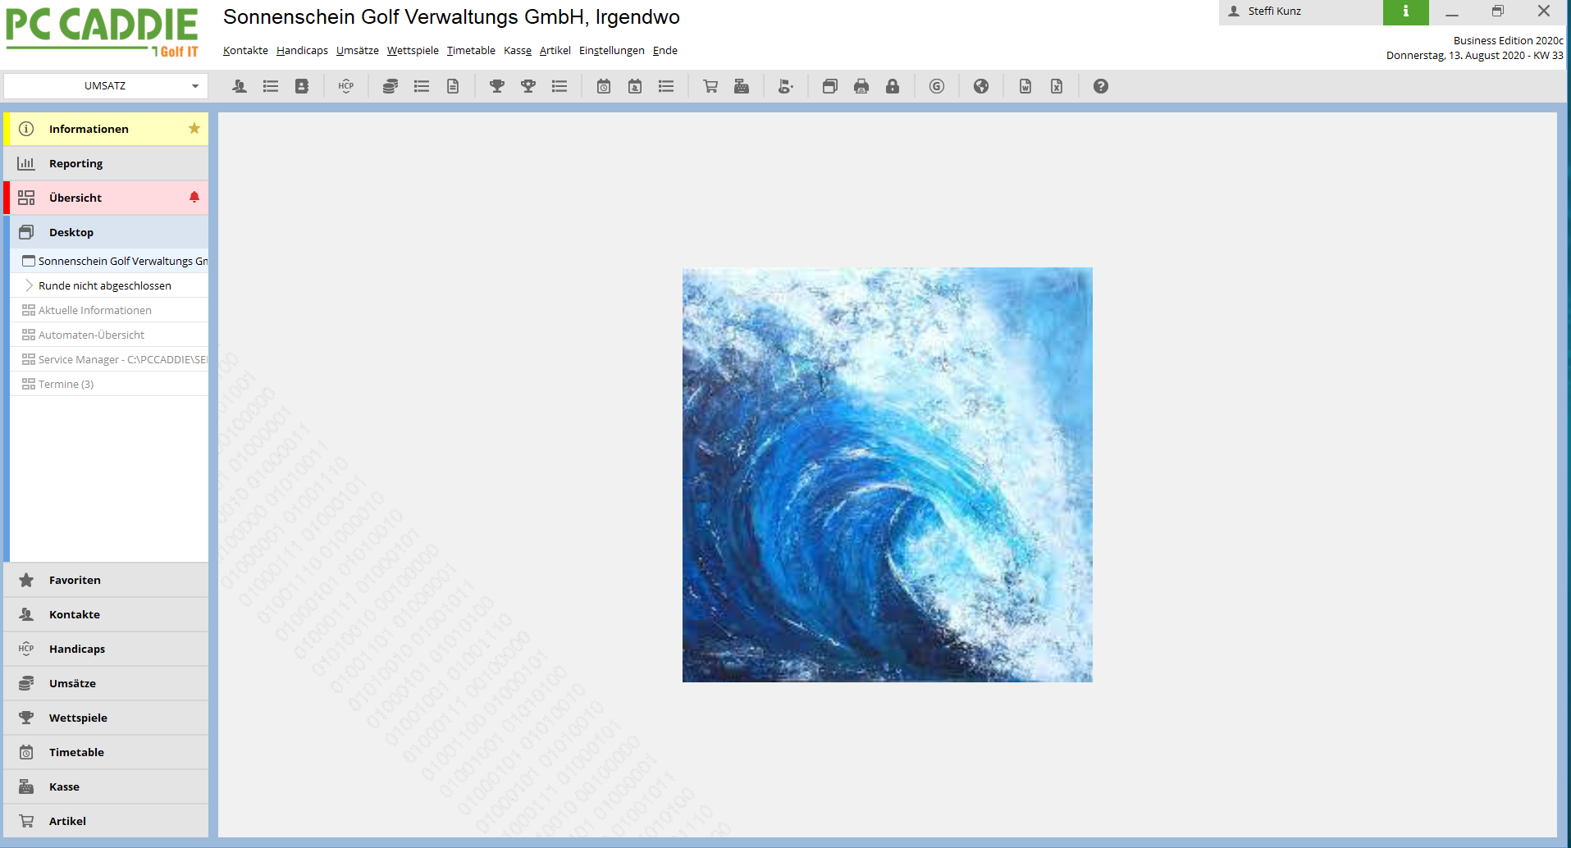This screenshot has width=1571, height=848.
Task: Click the red bell on Übersicht
Action: click(194, 198)
